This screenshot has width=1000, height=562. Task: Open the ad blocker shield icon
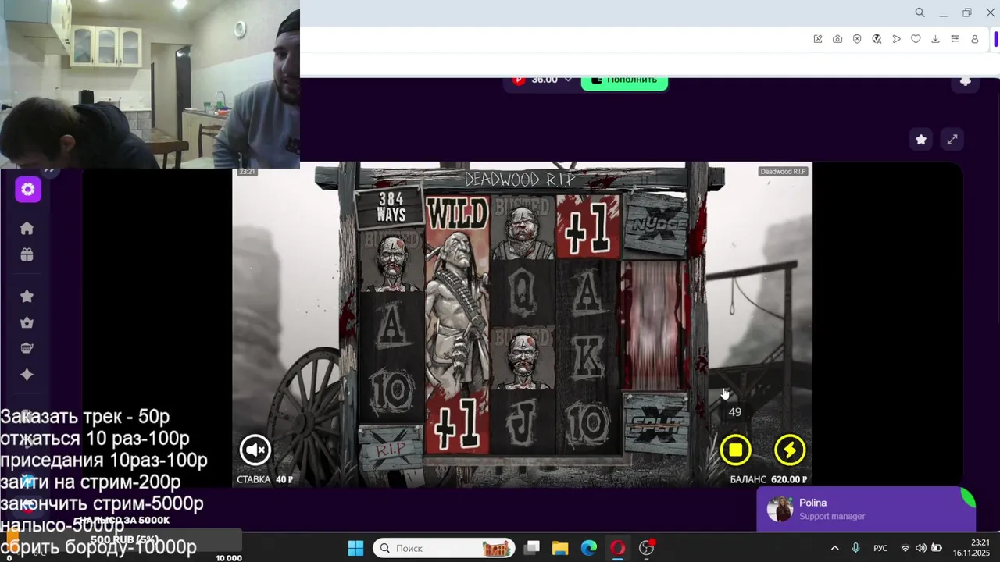coord(857,39)
